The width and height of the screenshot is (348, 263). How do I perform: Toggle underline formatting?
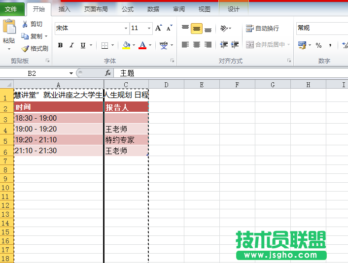(83, 45)
